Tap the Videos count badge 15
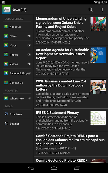Viewport: 108px width, 173px height. tap(29, 64)
